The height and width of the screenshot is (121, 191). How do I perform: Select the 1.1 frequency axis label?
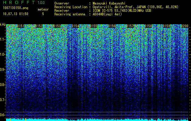pyautogui.click(x=2, y=39)
